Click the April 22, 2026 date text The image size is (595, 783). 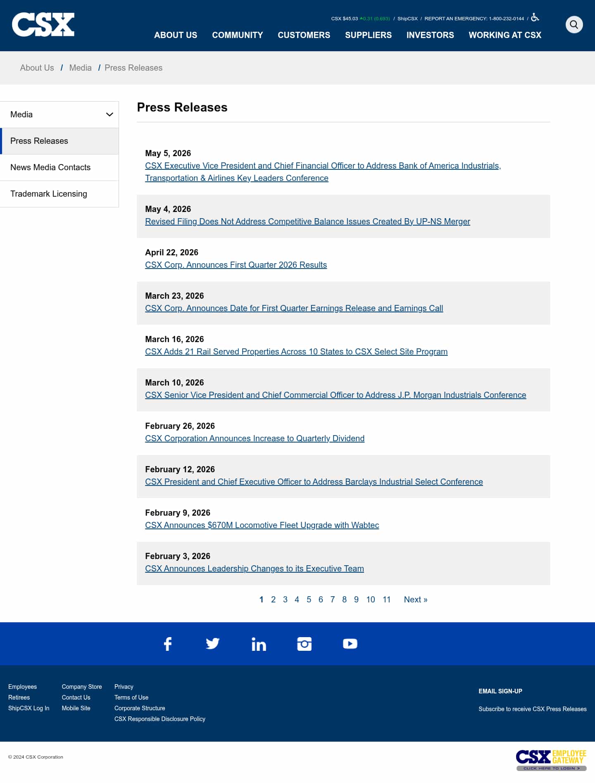pos(172,252)
